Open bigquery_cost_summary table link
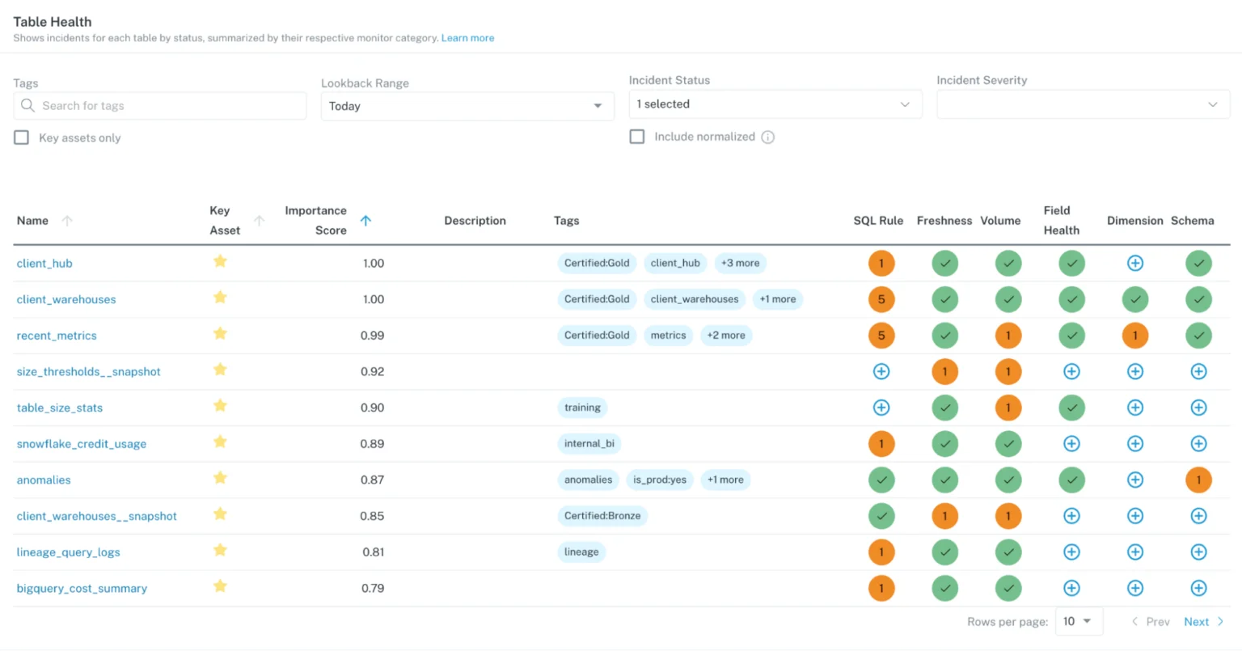Image resolution: width=1242 pixels, height=651 pixels. (x=82, y=588)
